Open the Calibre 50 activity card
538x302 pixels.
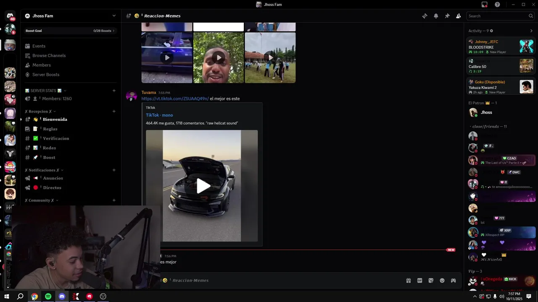pos(501,66)
